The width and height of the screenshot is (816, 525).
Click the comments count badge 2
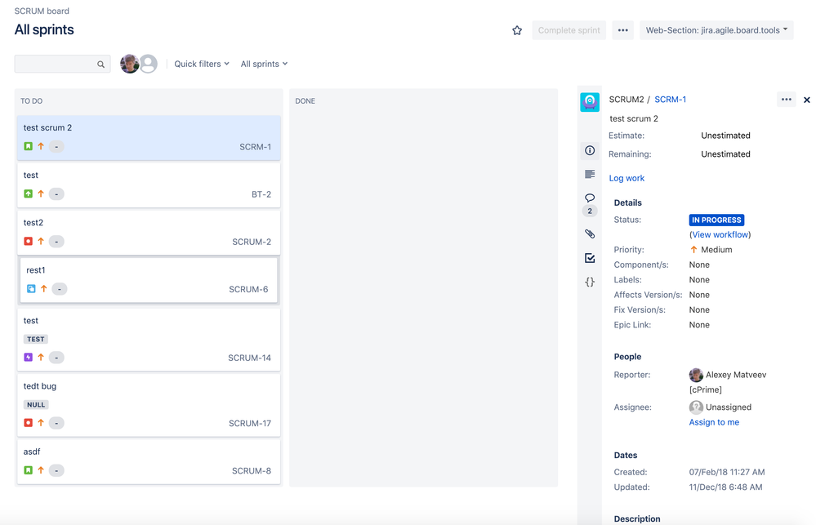(590, 211)
